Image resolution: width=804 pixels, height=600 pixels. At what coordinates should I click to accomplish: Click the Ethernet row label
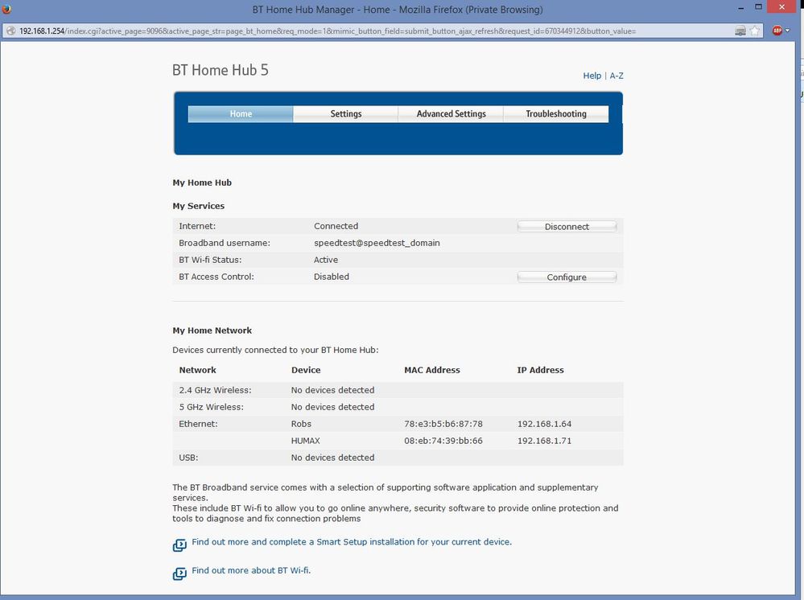tap(198, 424)
